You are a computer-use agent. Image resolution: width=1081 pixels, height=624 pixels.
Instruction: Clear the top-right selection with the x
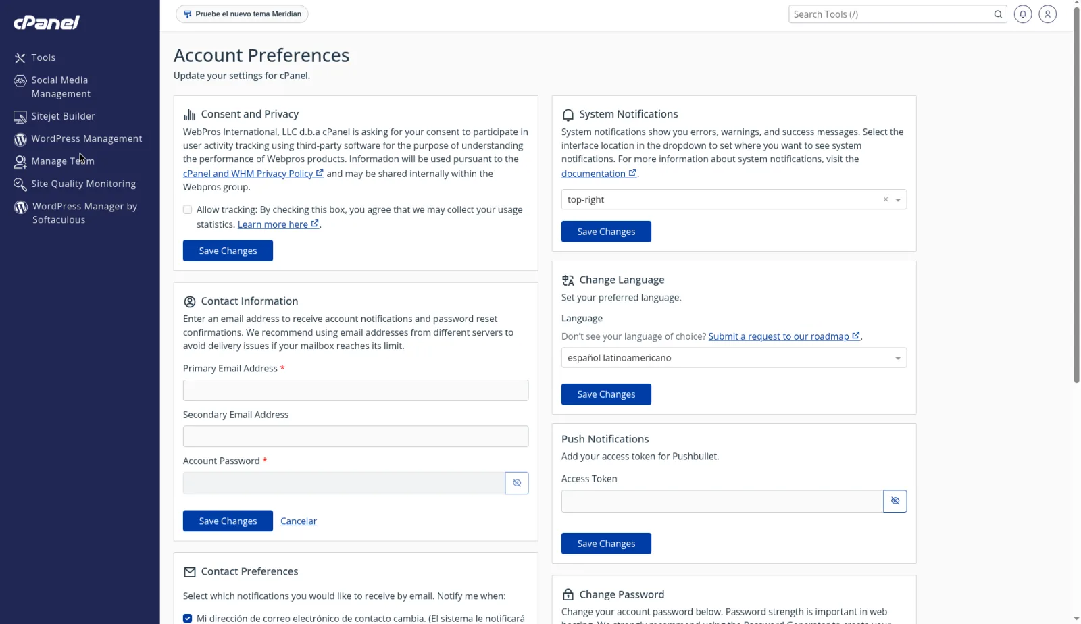click(886, 199)
